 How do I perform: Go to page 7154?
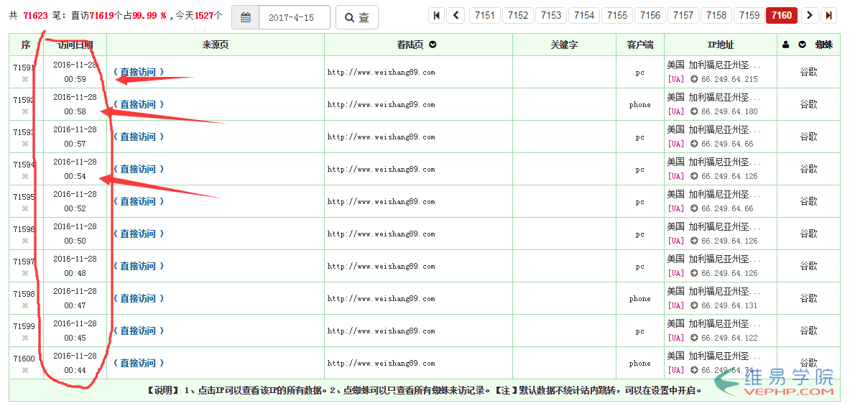click(x=584, y=15)
